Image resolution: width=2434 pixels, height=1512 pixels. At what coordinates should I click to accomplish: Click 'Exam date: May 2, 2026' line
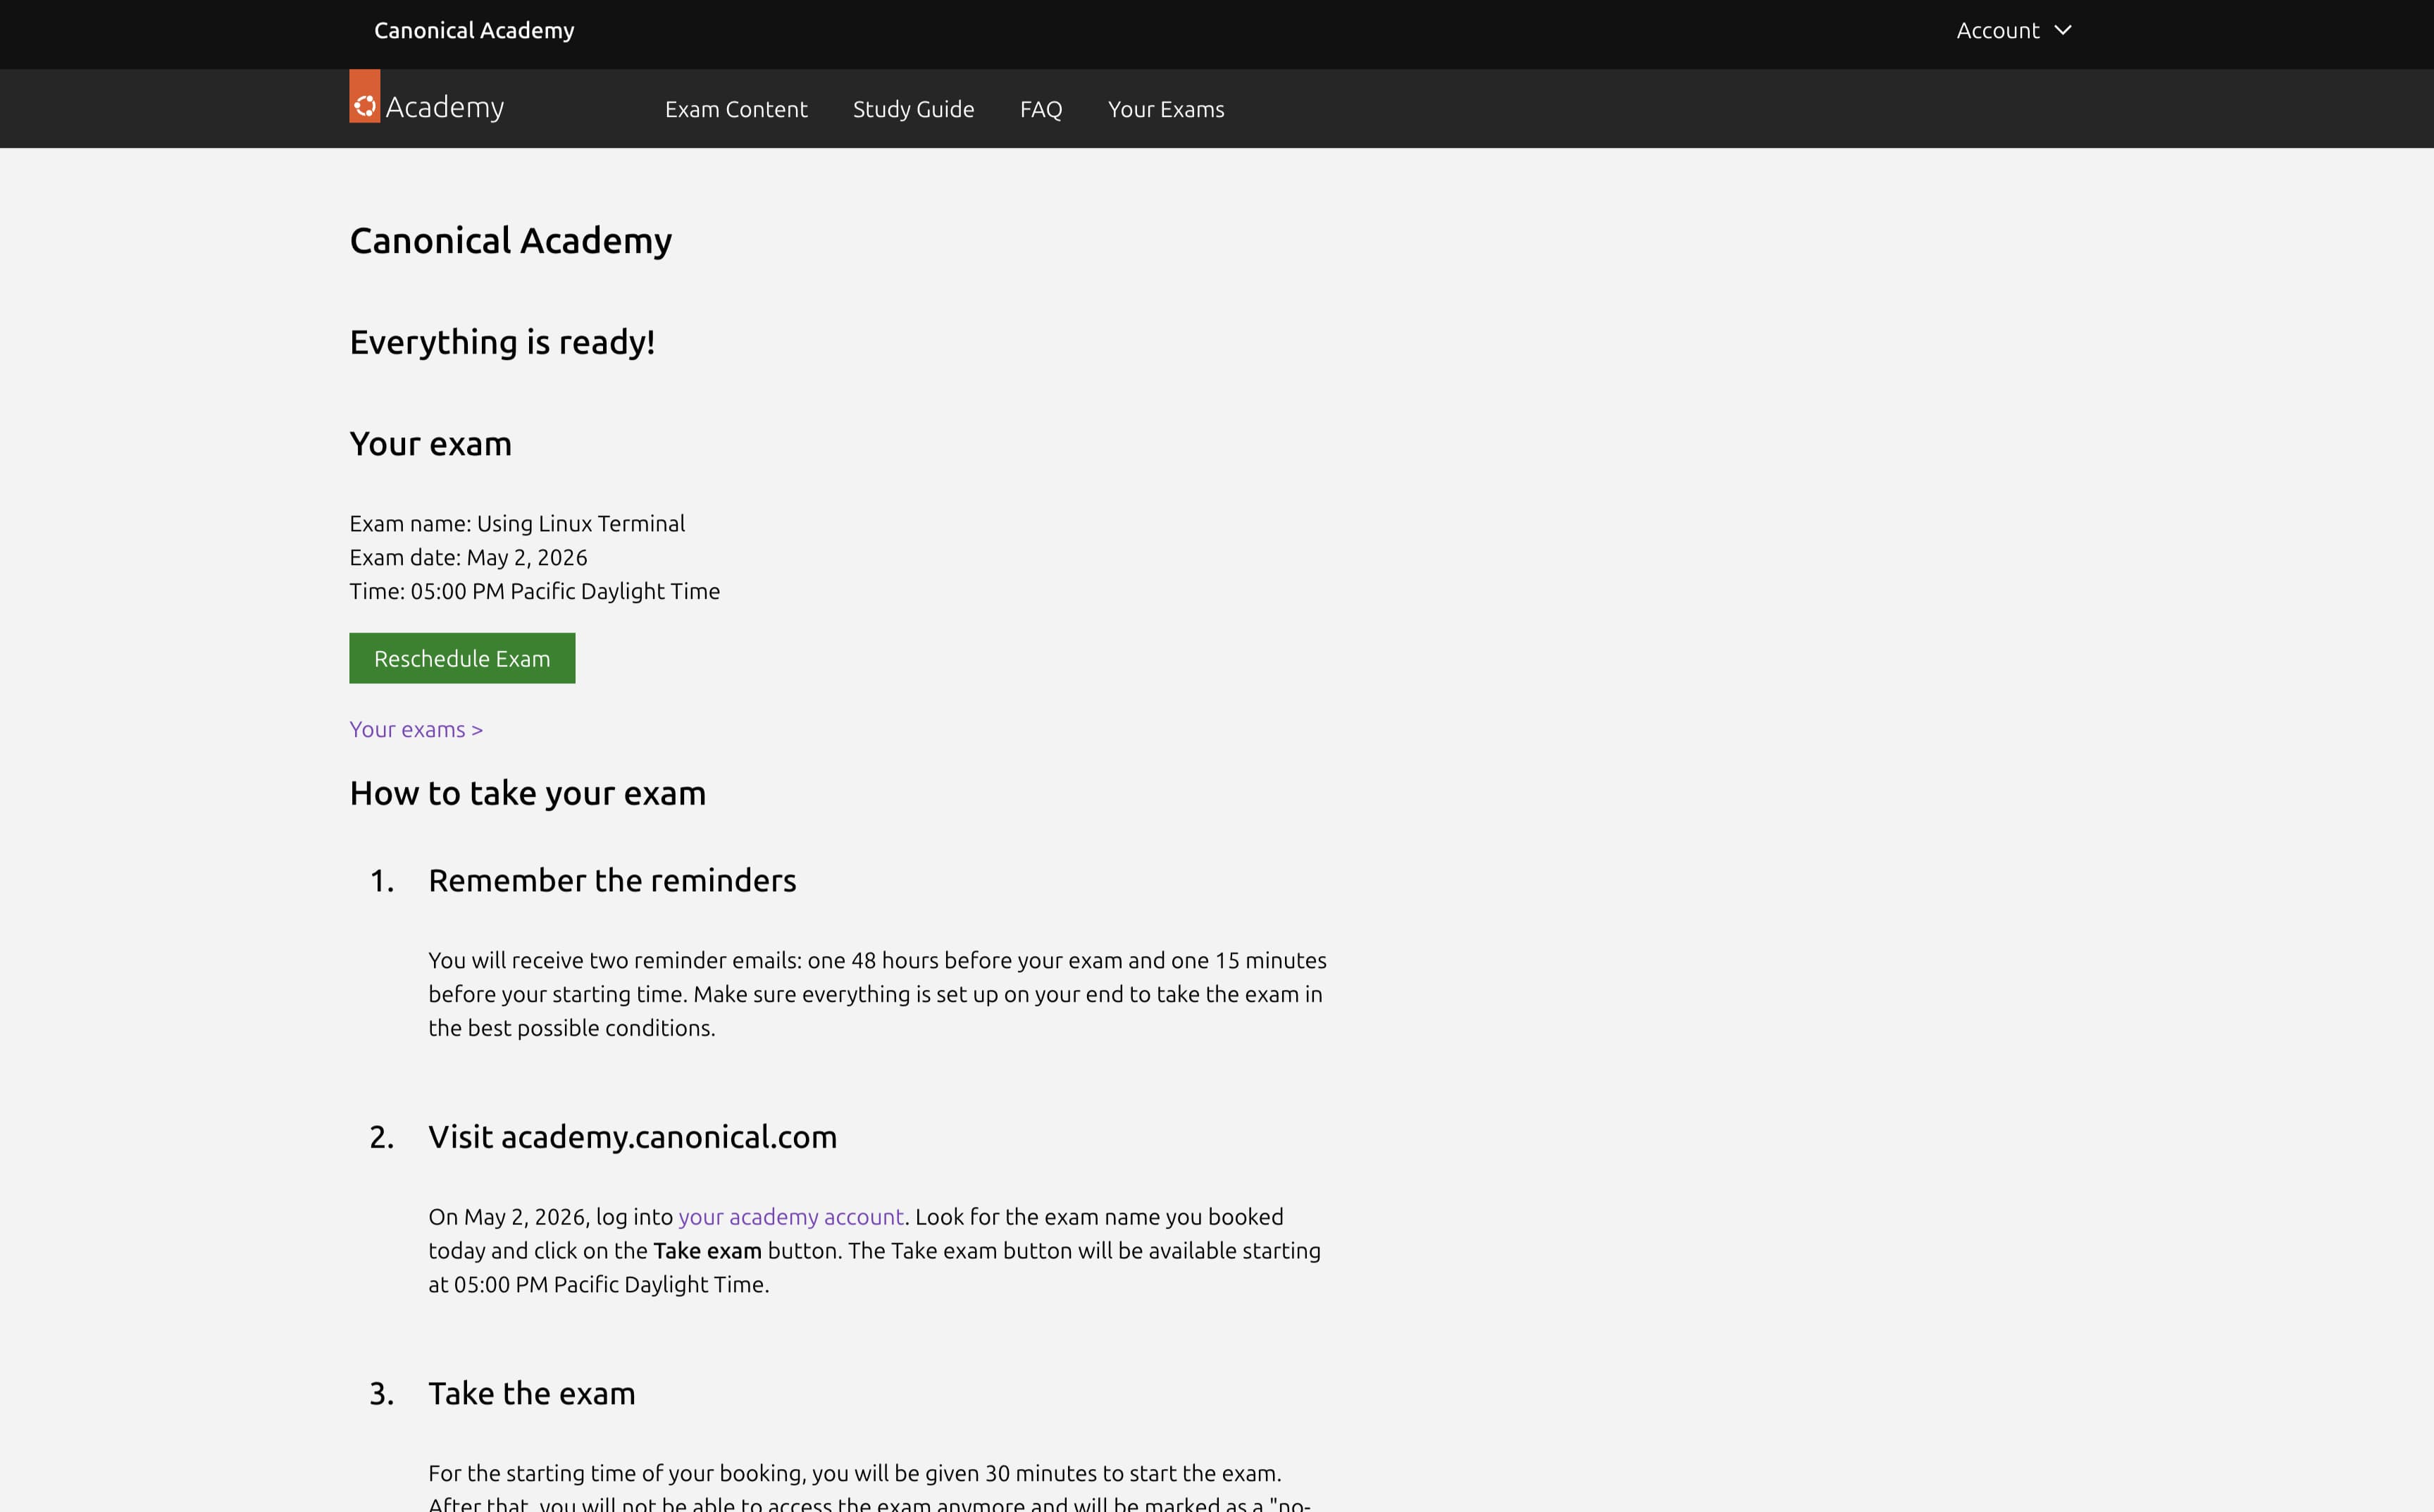[468, 557]
